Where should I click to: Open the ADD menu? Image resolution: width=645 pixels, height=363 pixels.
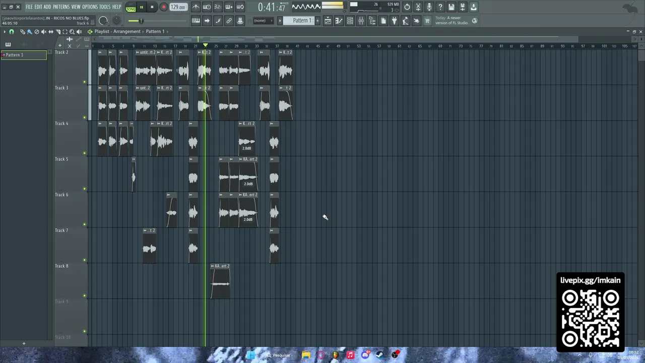tap(47, 7)
